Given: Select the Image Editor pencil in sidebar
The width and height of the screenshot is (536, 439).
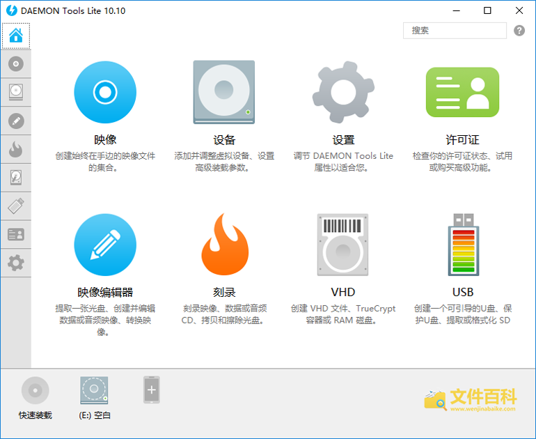Looking at the screenshot, I should point(16,121).
